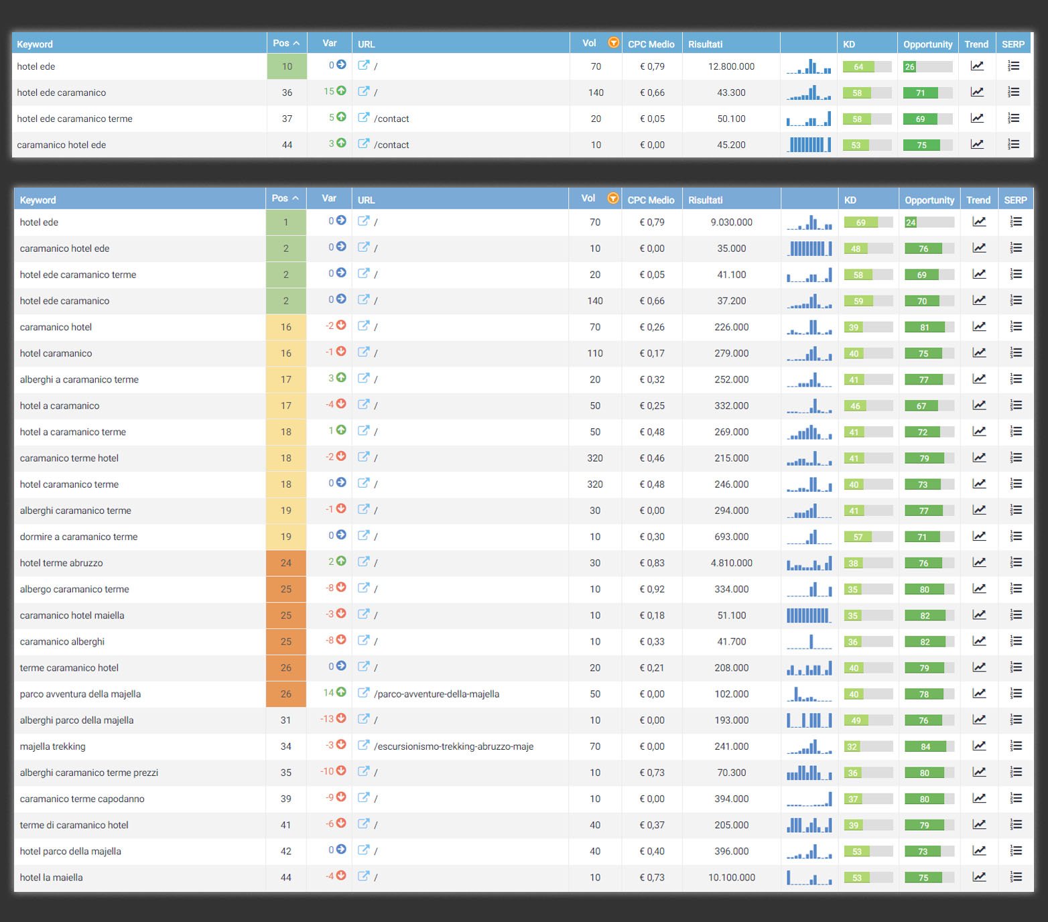Viewport: 1048px width, 922px height.
Task: Click the KD bar for hotel a caramanico
Action: pos(868,405)
